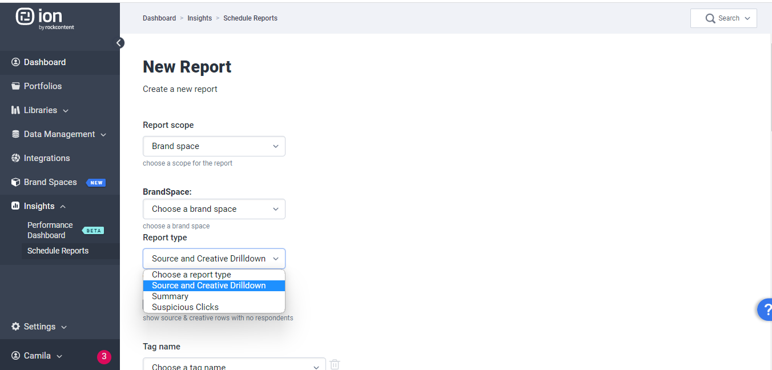Go to Dashboard breadcrumb link

[x=159, y=18]
